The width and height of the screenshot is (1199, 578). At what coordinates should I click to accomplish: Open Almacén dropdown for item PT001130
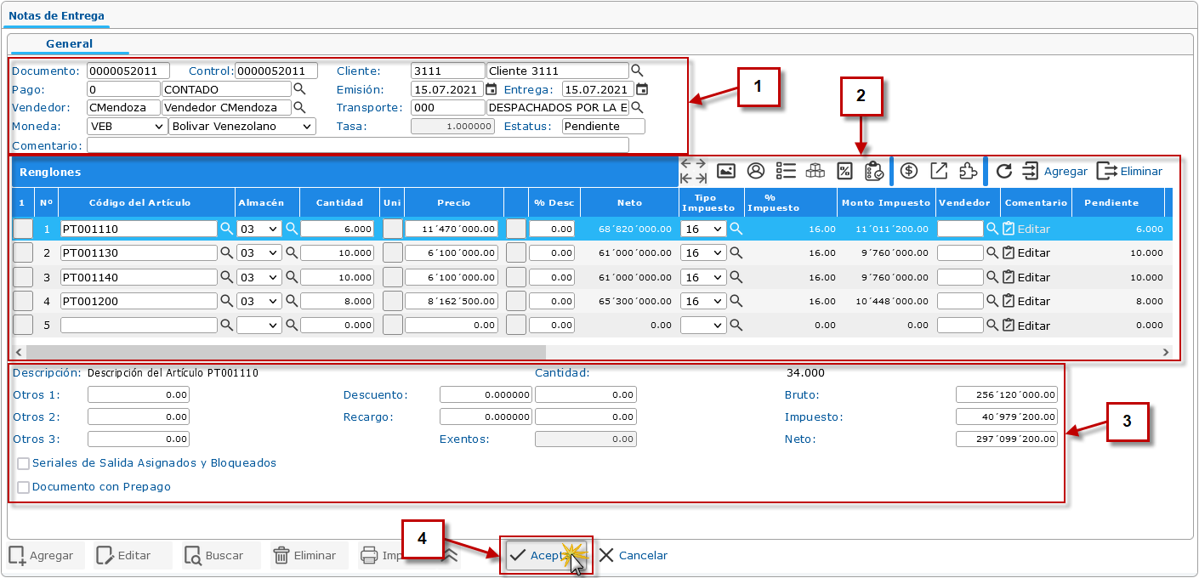[259, 253]
